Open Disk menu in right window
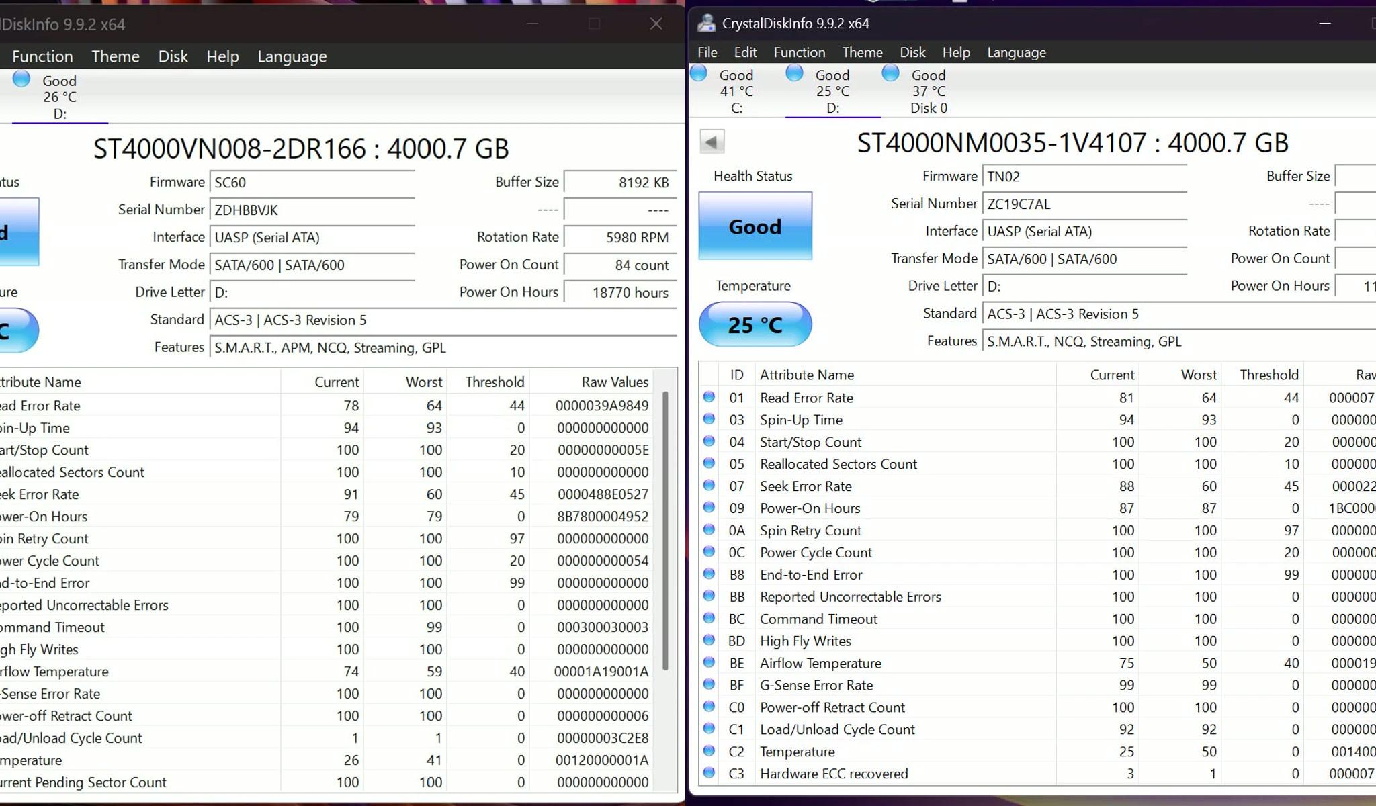Screen dimensions: 1376x806 pyautogui.click(x=912, y=52)
